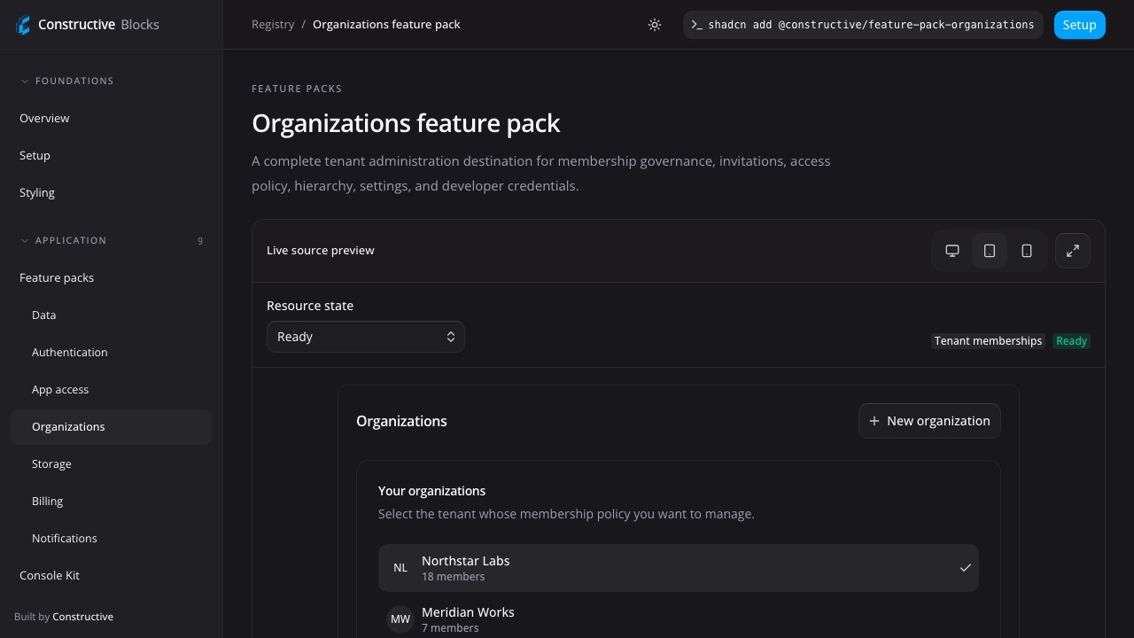Open Overview in the sidebar

click(x=111, y=118)
